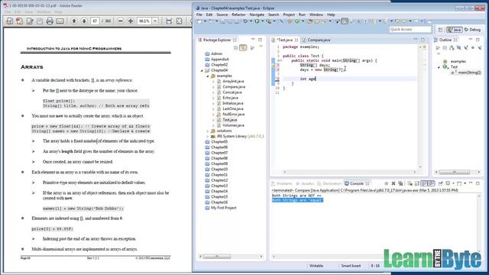Collapse the examples package node
The height and width of the screenshot is (275, 489).
(x=208, y=76)
